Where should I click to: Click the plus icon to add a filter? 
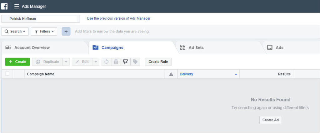pyautogui.click(x=66, y=32)
